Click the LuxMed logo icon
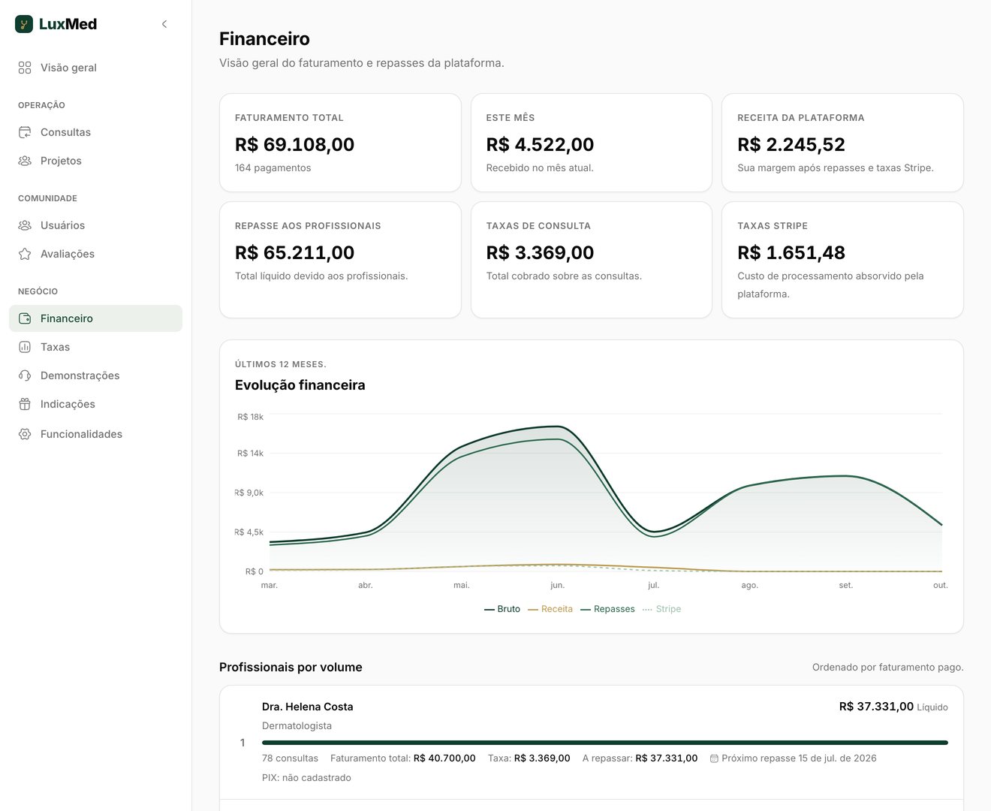Screen dimensions: 991x811 point(24,24)
